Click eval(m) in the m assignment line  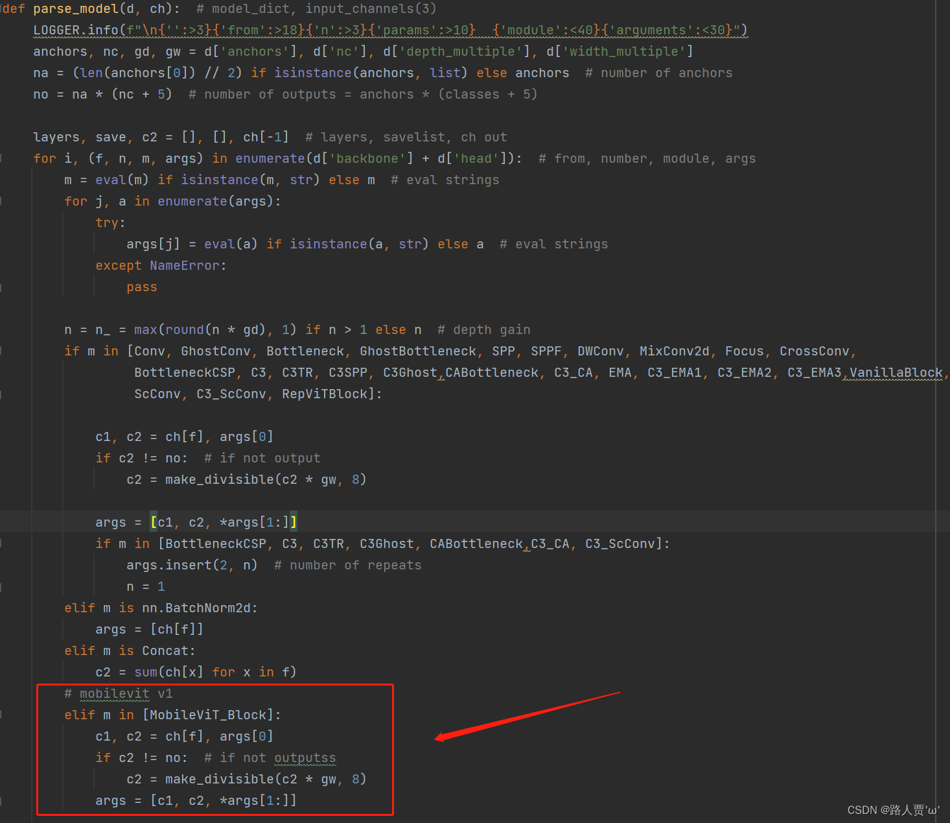[122, 180]
